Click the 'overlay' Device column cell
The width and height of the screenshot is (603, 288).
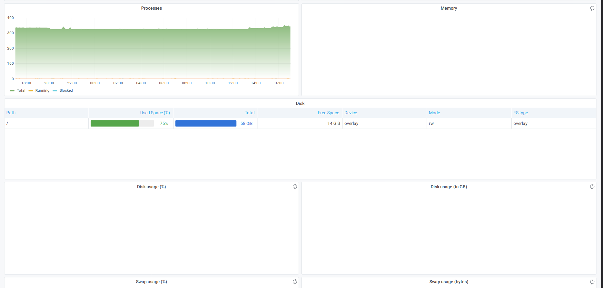tap(384, 124)
